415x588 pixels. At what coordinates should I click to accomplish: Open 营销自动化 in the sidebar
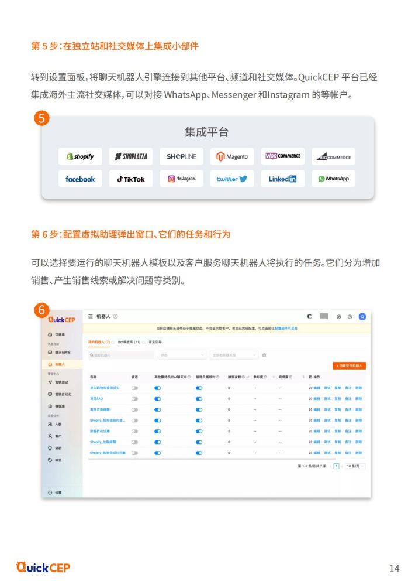pyautogui.click(x=60, y=394)
